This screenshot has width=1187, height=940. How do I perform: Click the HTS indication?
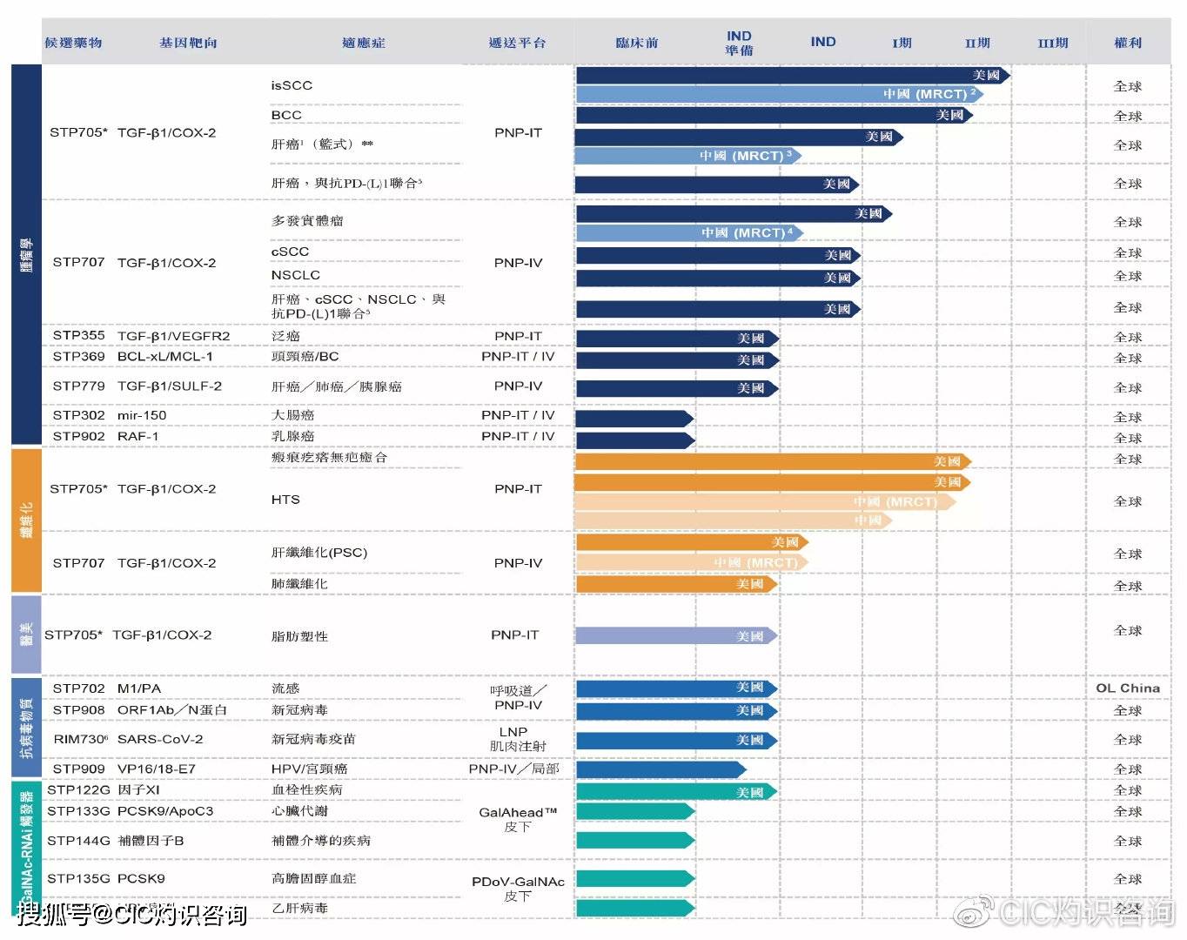285,500
